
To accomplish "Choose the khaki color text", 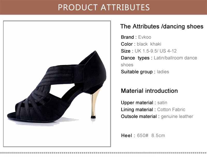I will 156,44.
